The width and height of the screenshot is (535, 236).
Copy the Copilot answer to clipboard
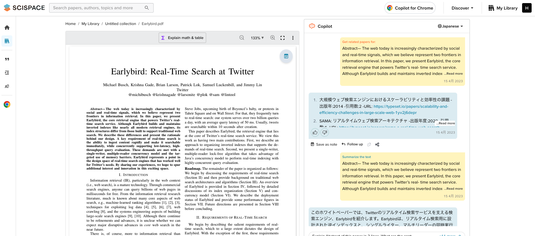(369, 145)
